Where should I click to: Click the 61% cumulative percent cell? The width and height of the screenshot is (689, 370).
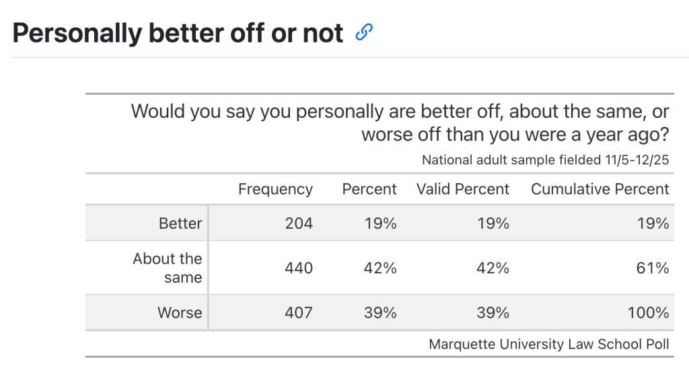point(653,268)
